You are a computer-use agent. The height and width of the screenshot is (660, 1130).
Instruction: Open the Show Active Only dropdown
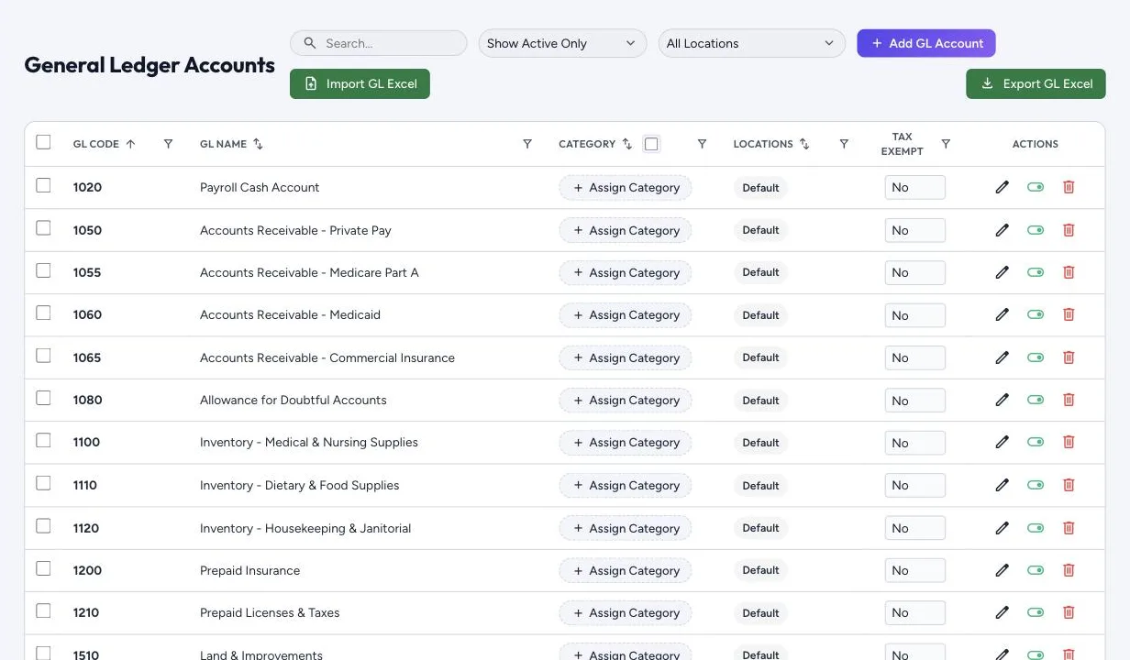pyautogui.click(x=561, y=43)
